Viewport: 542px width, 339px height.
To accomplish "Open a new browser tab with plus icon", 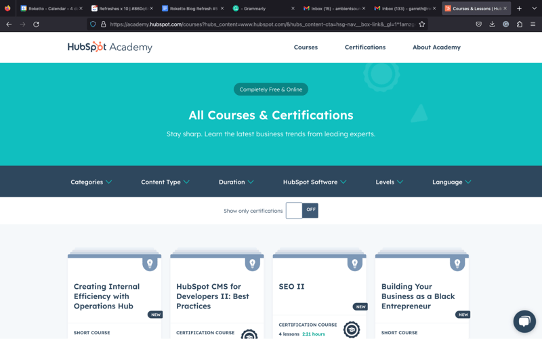I will [x=519, y=8].
